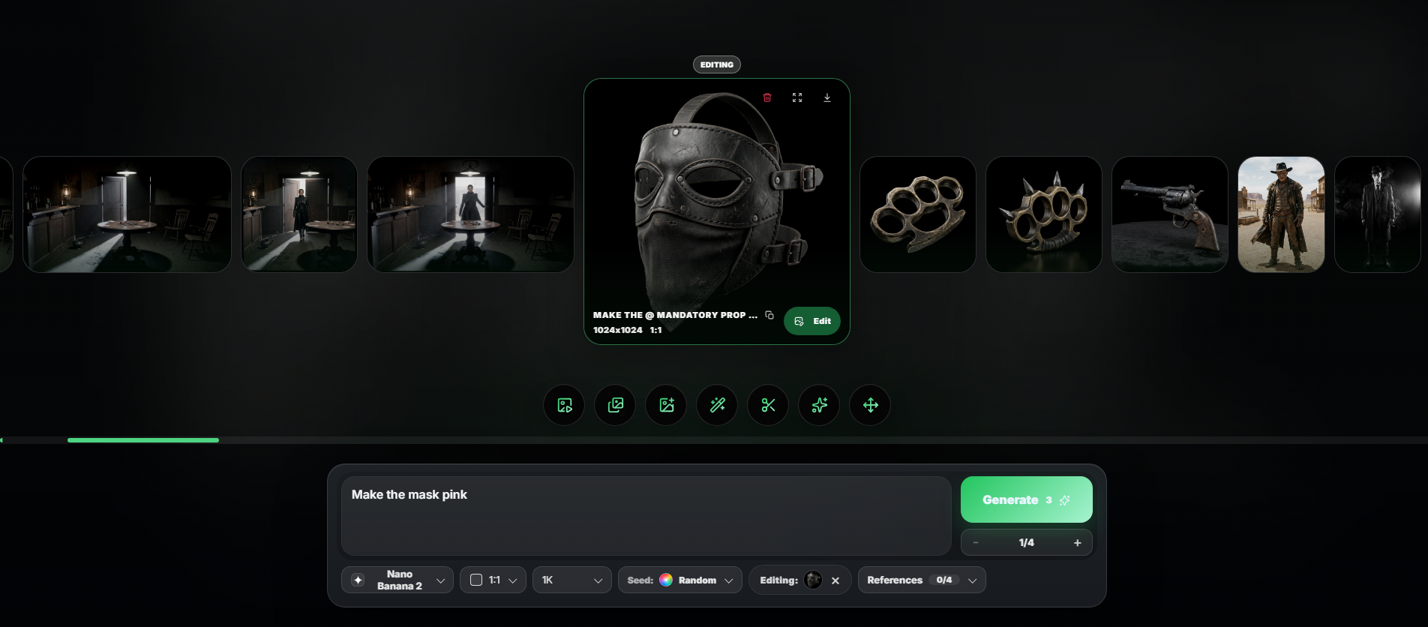Download the mask image
This screenshot has width=1428, height=627.
(827, 97)
